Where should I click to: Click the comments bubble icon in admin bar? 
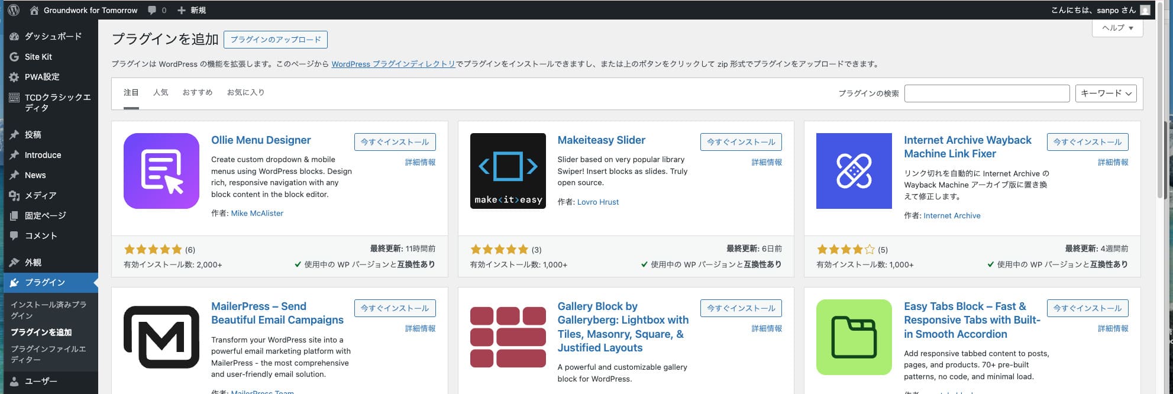(151, 10)
